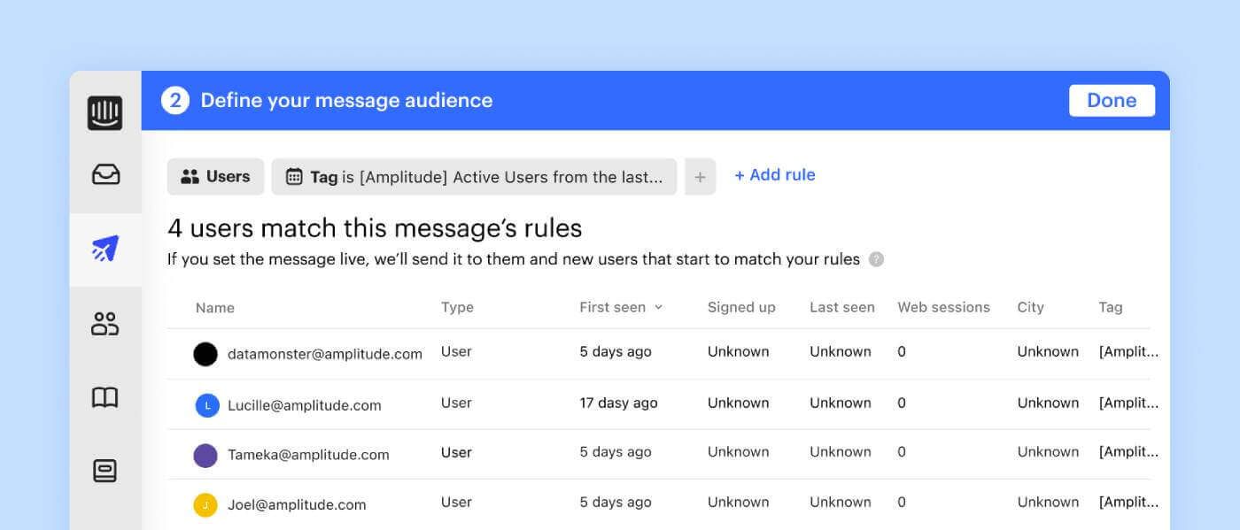
Task: Open user Joel@amplitude.com
Action: pos(297,505)
